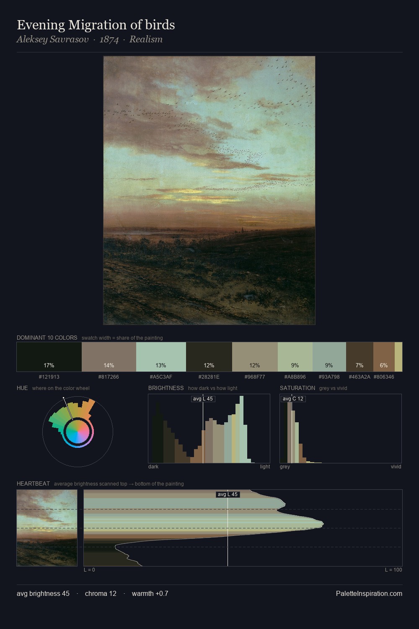This screenshot has height=629, width=419.
Task: Click the hex code label "#A5C3AF"
Action: 161,377
